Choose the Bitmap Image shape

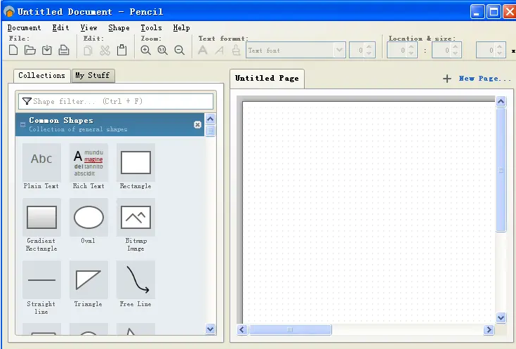tap(135, 218)
